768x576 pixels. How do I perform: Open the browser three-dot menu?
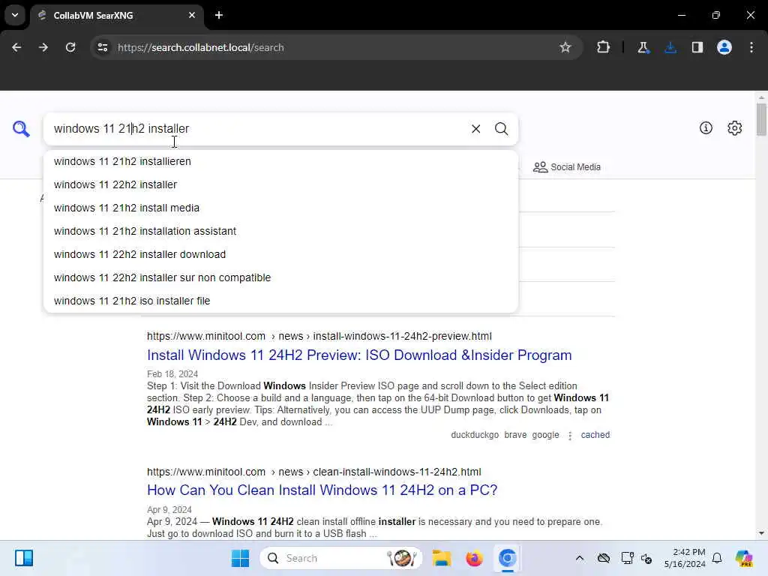click(x=751, y=47)
